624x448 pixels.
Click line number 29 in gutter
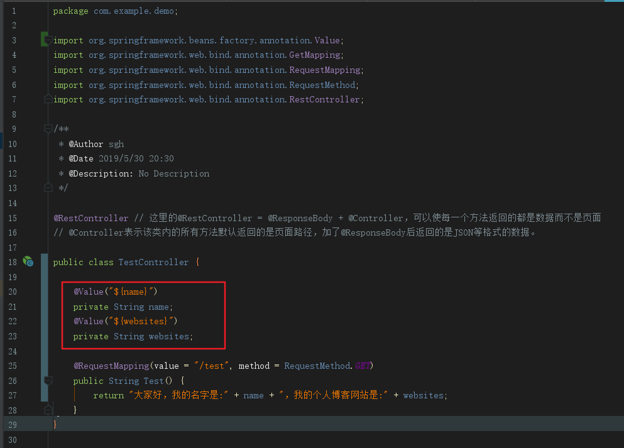coord(13,425)
